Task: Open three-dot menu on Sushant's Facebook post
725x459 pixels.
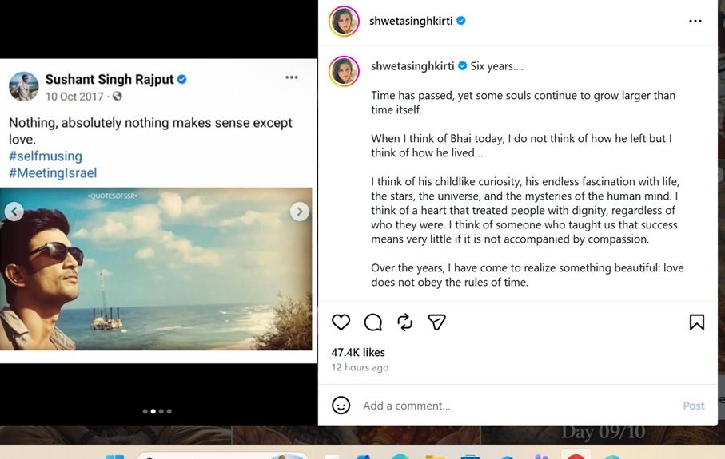Action: point(291,77)
